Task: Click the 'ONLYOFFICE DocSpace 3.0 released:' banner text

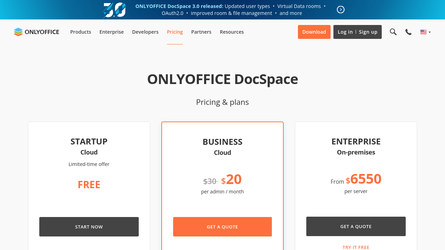Action: pos(179,6)
